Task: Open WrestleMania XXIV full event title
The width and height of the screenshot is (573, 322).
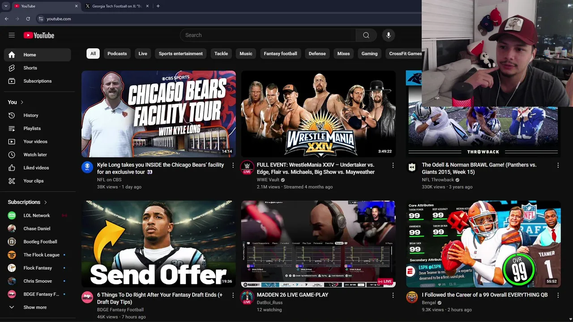Action: tap(316, 169)
